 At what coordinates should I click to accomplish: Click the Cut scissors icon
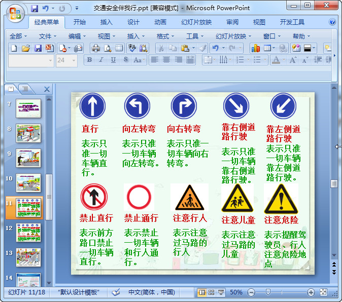161,48
